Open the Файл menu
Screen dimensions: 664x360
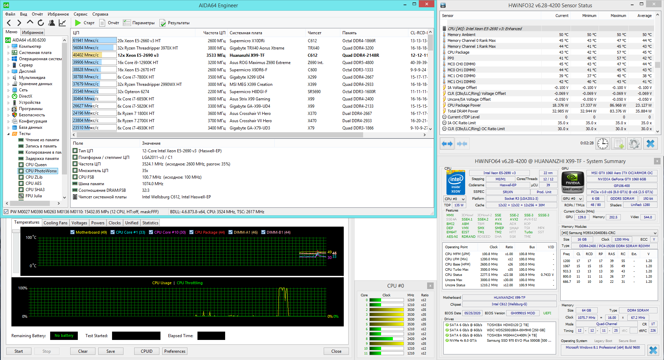point(10,14)
